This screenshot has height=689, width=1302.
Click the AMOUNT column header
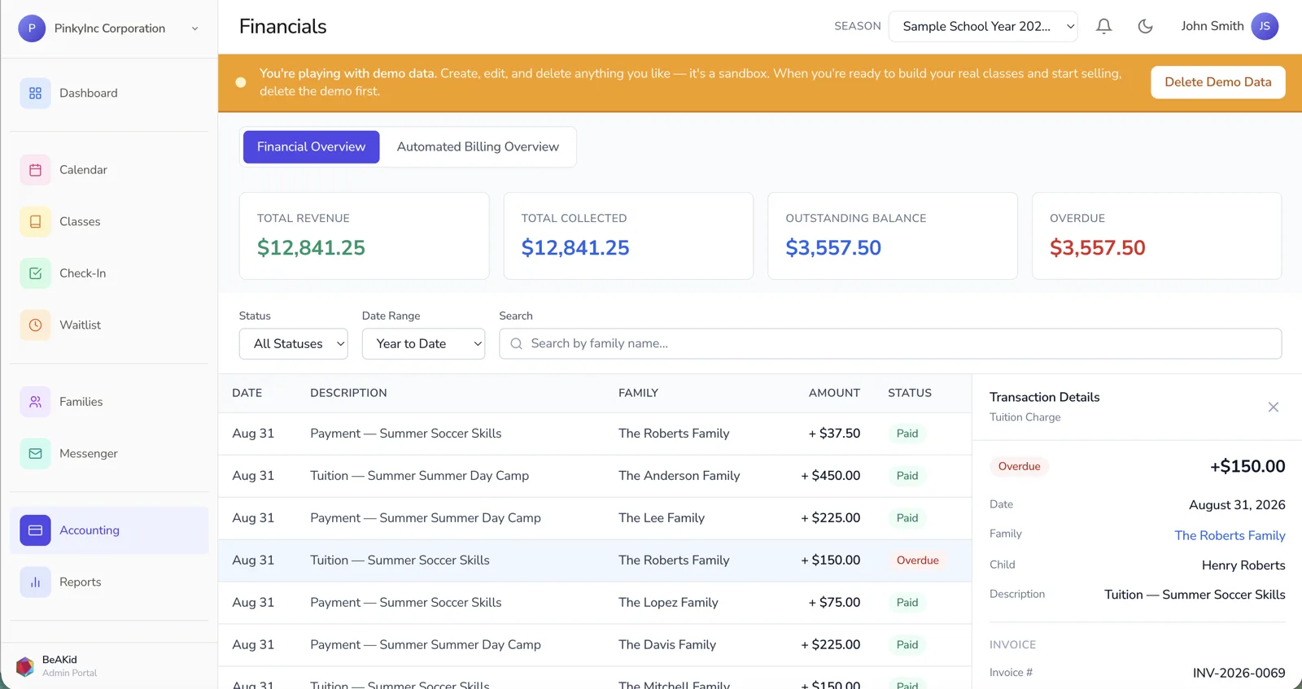click(834, 393)
